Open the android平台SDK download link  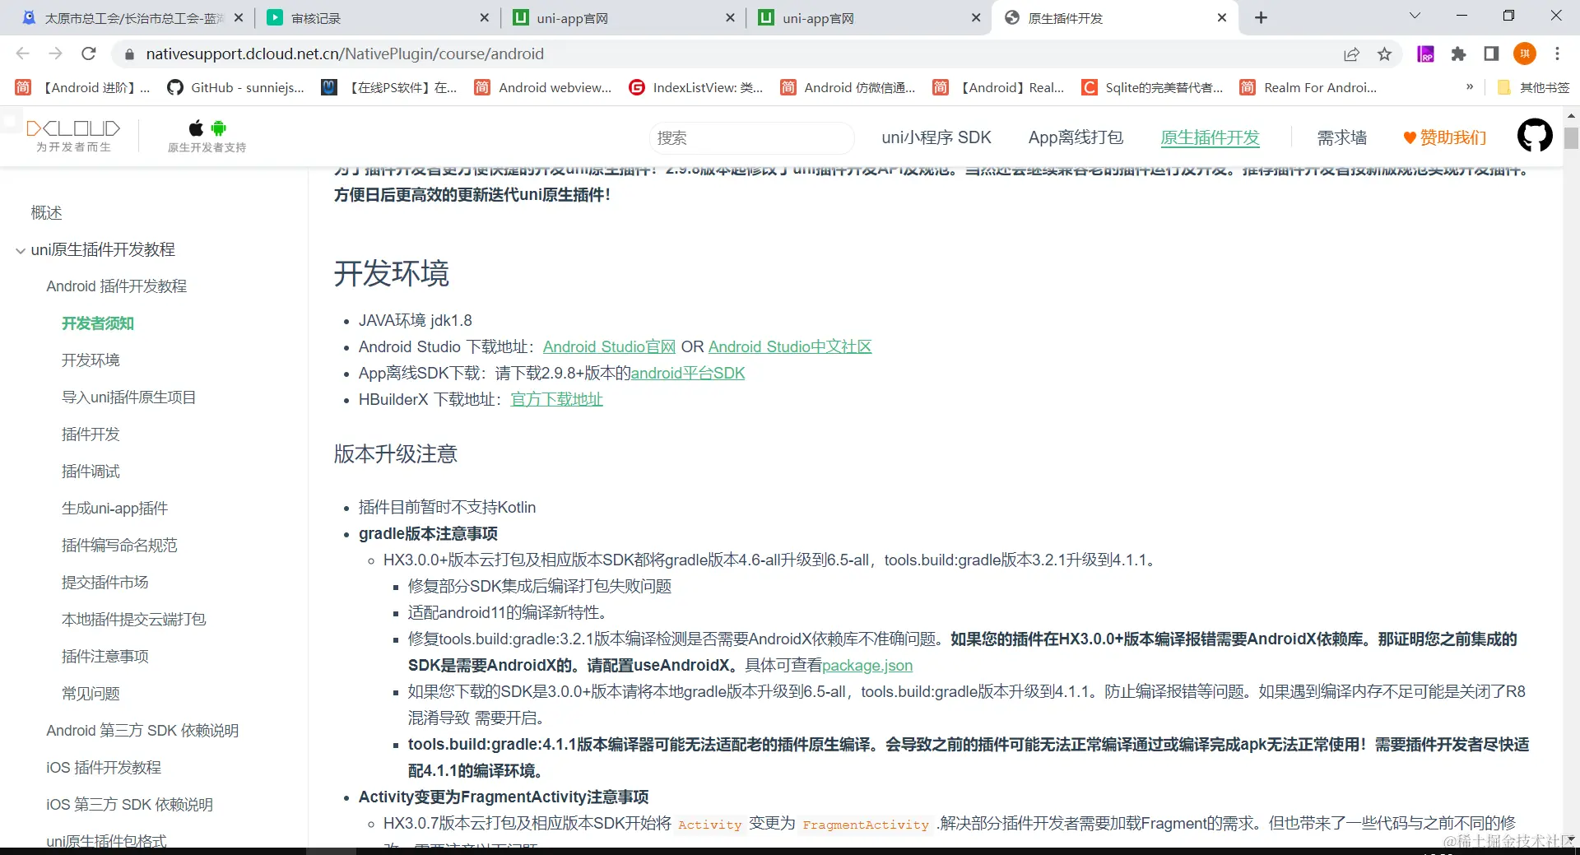[687, 373]
